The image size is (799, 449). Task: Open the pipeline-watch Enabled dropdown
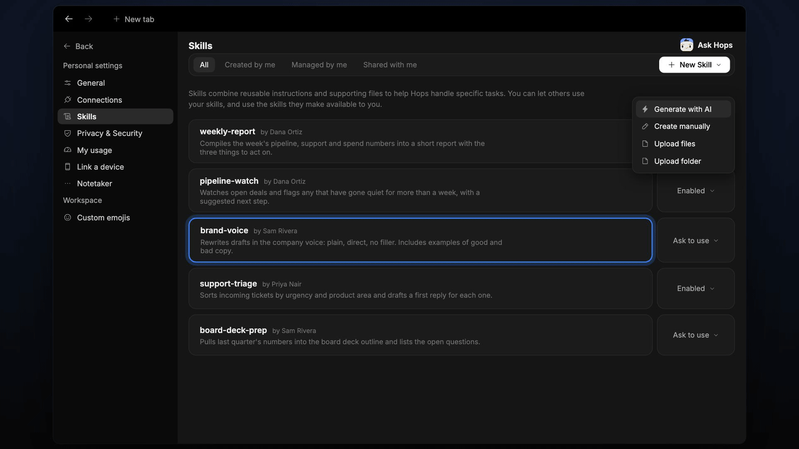[x=696, y=191]
